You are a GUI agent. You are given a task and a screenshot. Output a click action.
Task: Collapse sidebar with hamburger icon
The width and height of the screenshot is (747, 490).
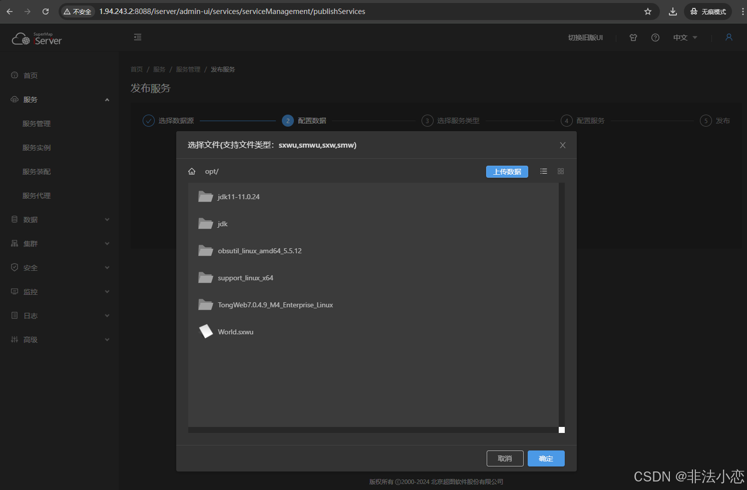point(138,37)
